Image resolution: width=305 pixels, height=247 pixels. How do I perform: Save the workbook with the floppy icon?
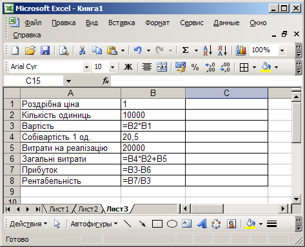click(x=45, y=50)
